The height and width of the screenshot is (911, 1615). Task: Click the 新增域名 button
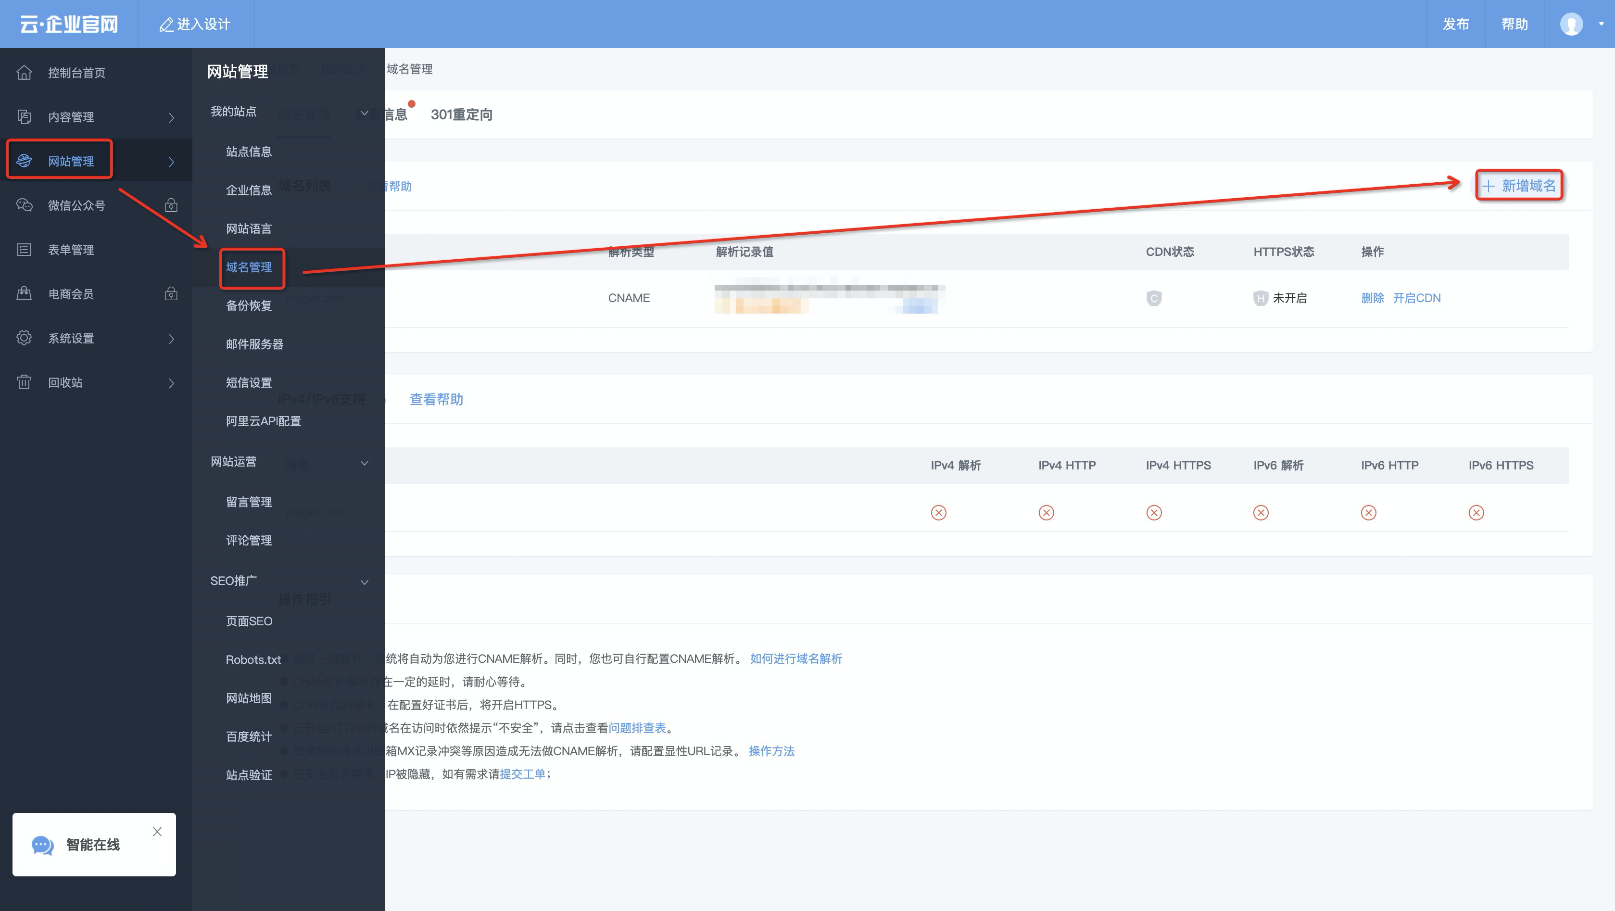pos(1518,186)
